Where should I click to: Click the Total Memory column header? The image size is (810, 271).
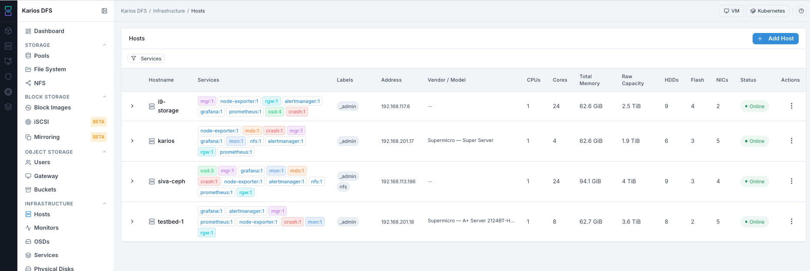point(589,80)
